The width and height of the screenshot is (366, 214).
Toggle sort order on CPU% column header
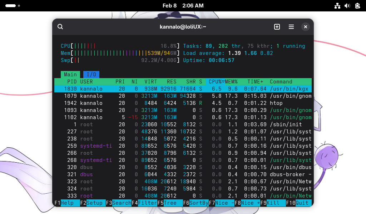click(216, 82)
